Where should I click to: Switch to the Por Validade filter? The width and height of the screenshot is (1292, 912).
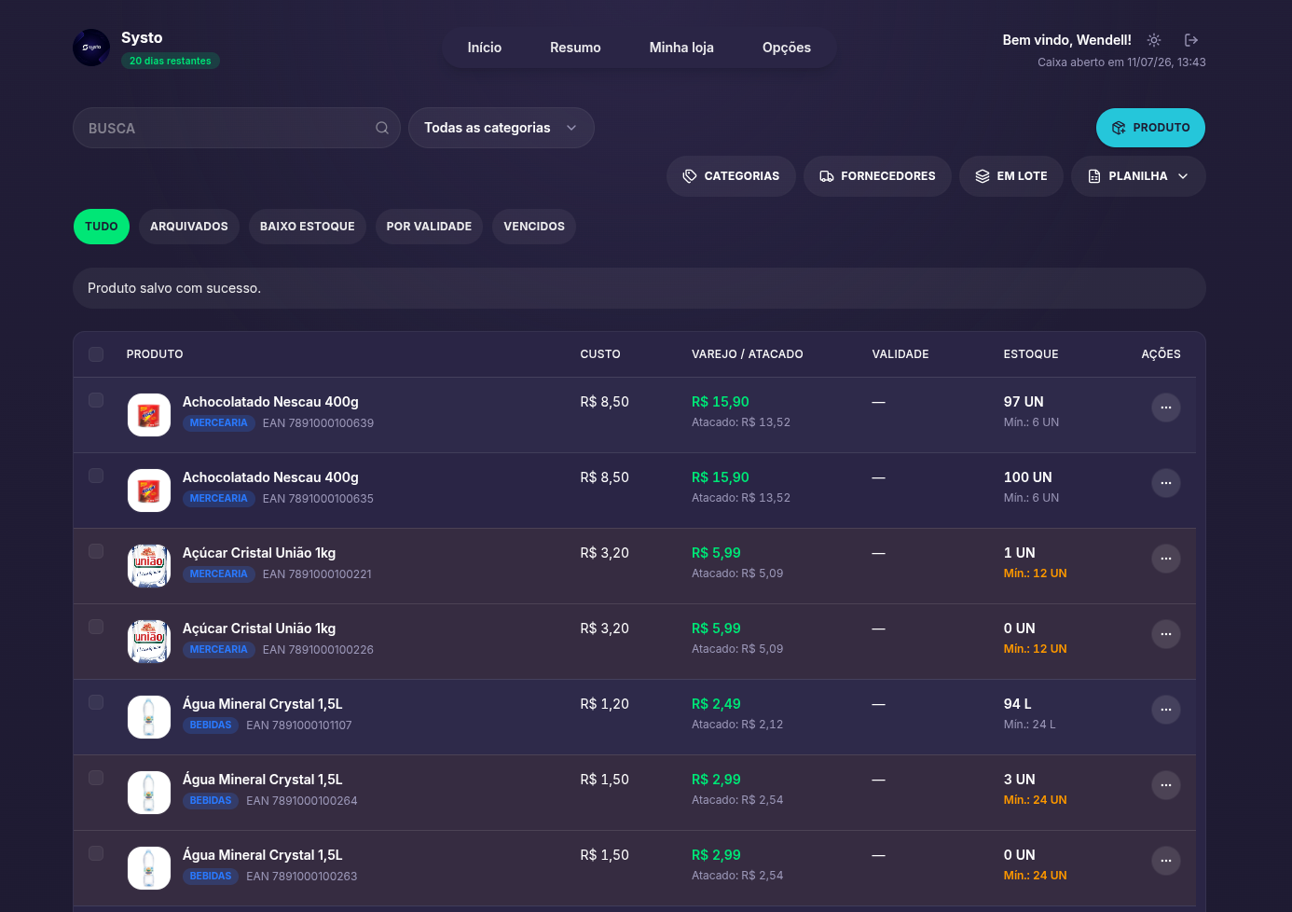(x=429, y=227)
